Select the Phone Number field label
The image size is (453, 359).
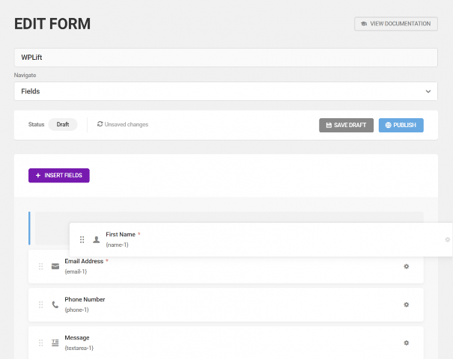[85, 300]
